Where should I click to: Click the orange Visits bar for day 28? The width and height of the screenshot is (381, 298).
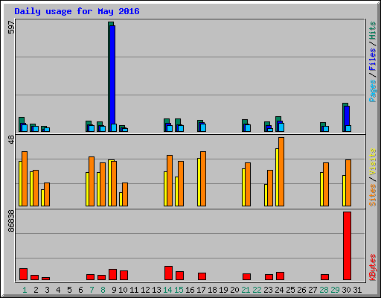click(326, 184)
